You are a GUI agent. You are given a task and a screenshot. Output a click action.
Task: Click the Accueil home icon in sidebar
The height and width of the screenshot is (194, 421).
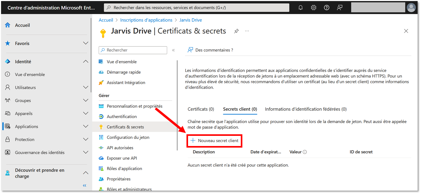[x=8, y=25]
